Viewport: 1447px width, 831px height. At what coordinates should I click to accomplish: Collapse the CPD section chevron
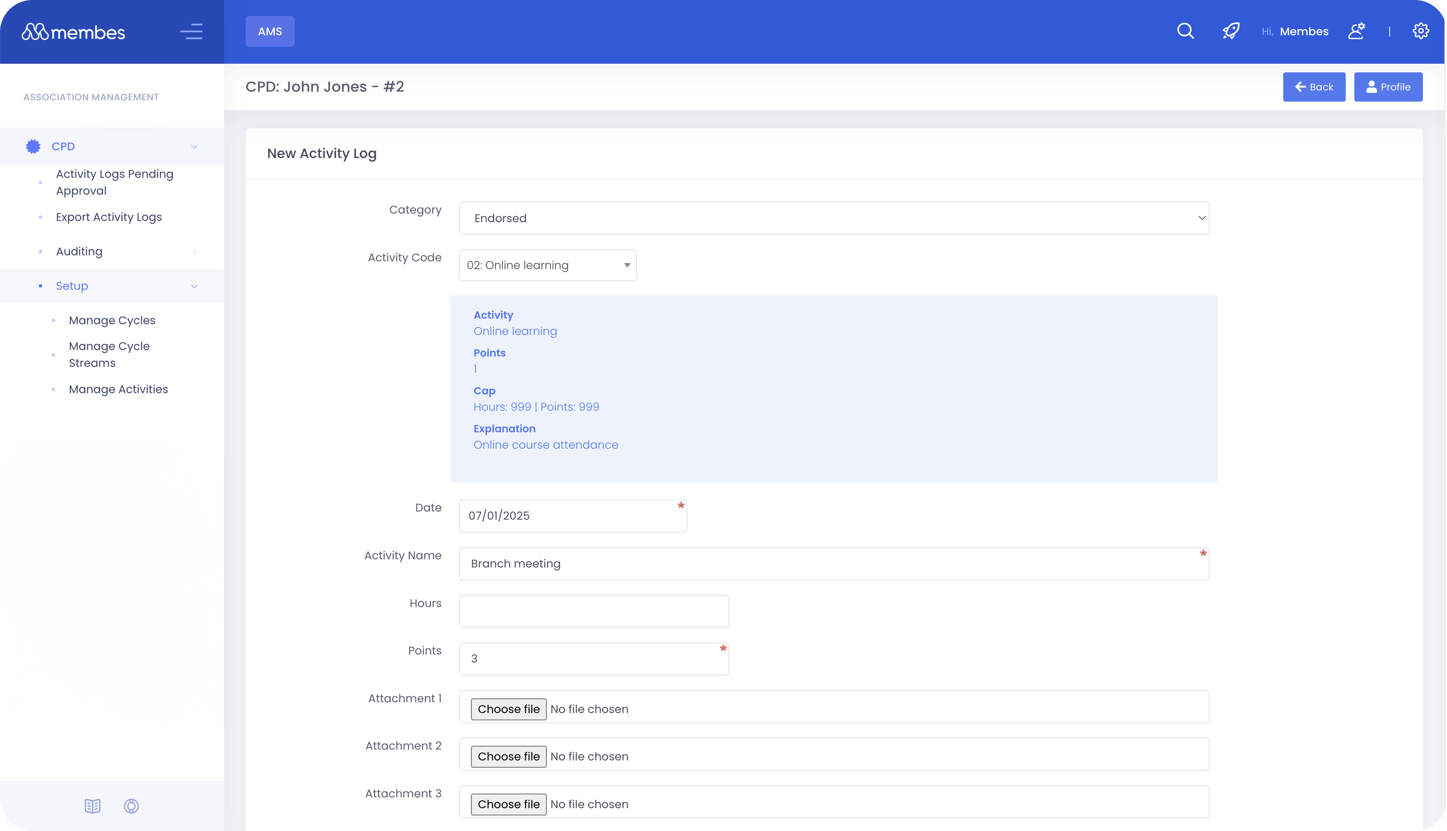pos(195,147)
